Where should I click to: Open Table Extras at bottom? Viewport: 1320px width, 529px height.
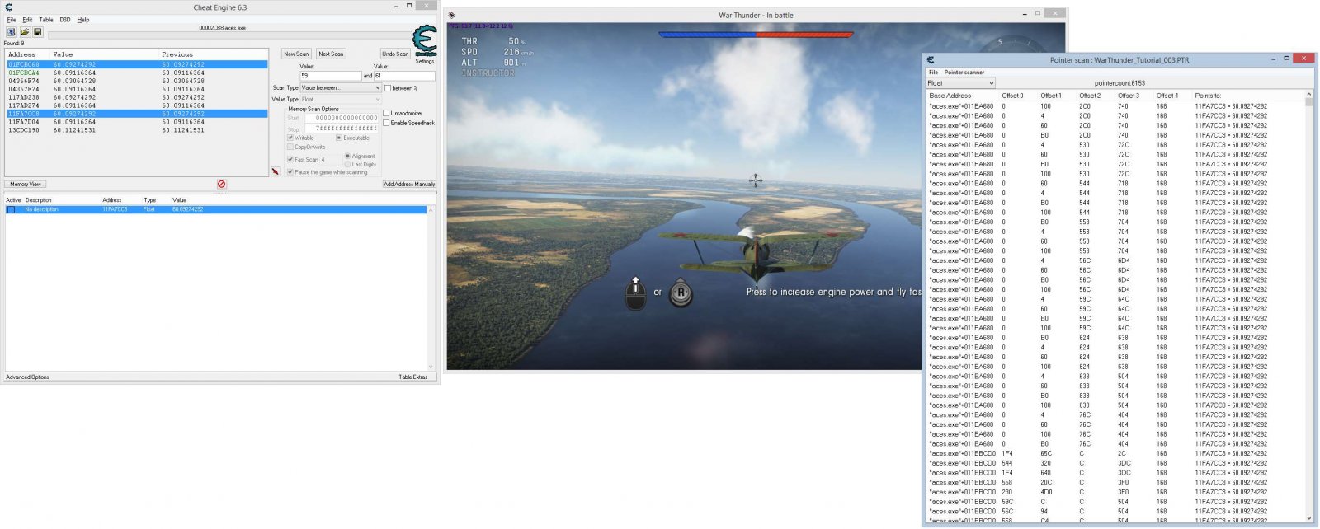[413, 377]
